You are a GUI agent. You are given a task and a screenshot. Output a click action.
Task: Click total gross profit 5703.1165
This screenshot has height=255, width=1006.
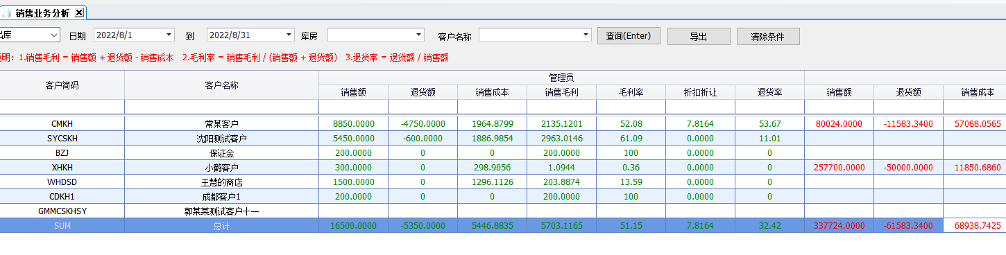[x=561, y=225]
